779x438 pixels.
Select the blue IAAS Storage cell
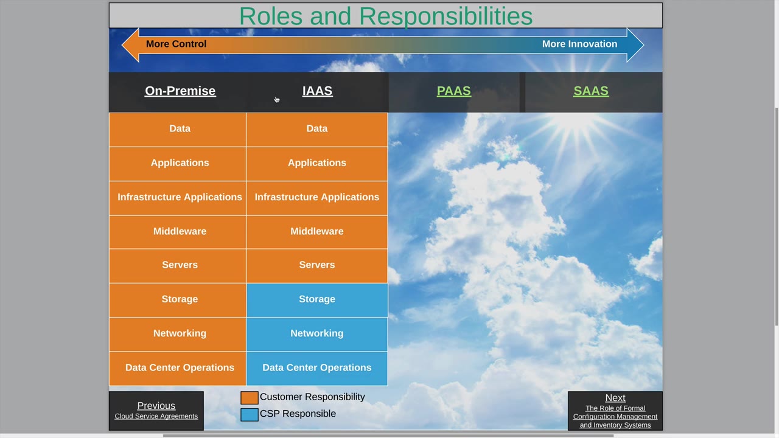coord(317,300)
